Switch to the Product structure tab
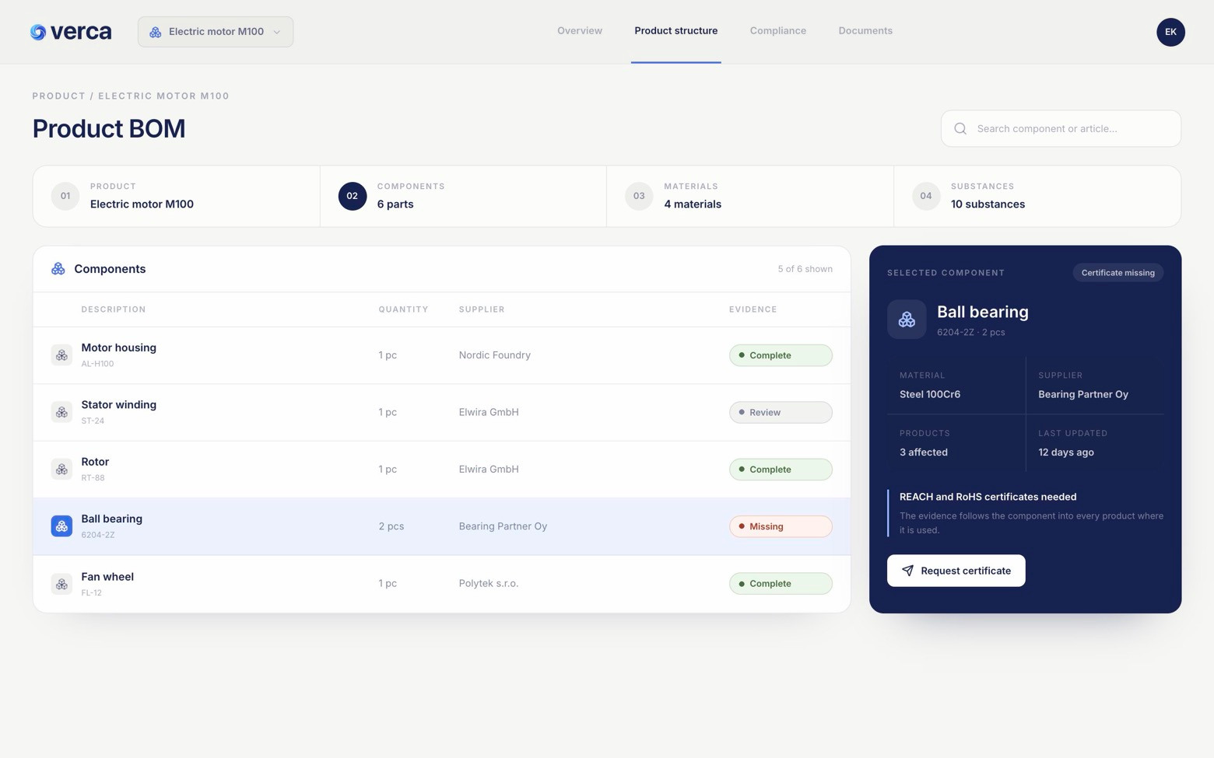The height and width of the screenshot is (758, 1214). coord(676,31)
